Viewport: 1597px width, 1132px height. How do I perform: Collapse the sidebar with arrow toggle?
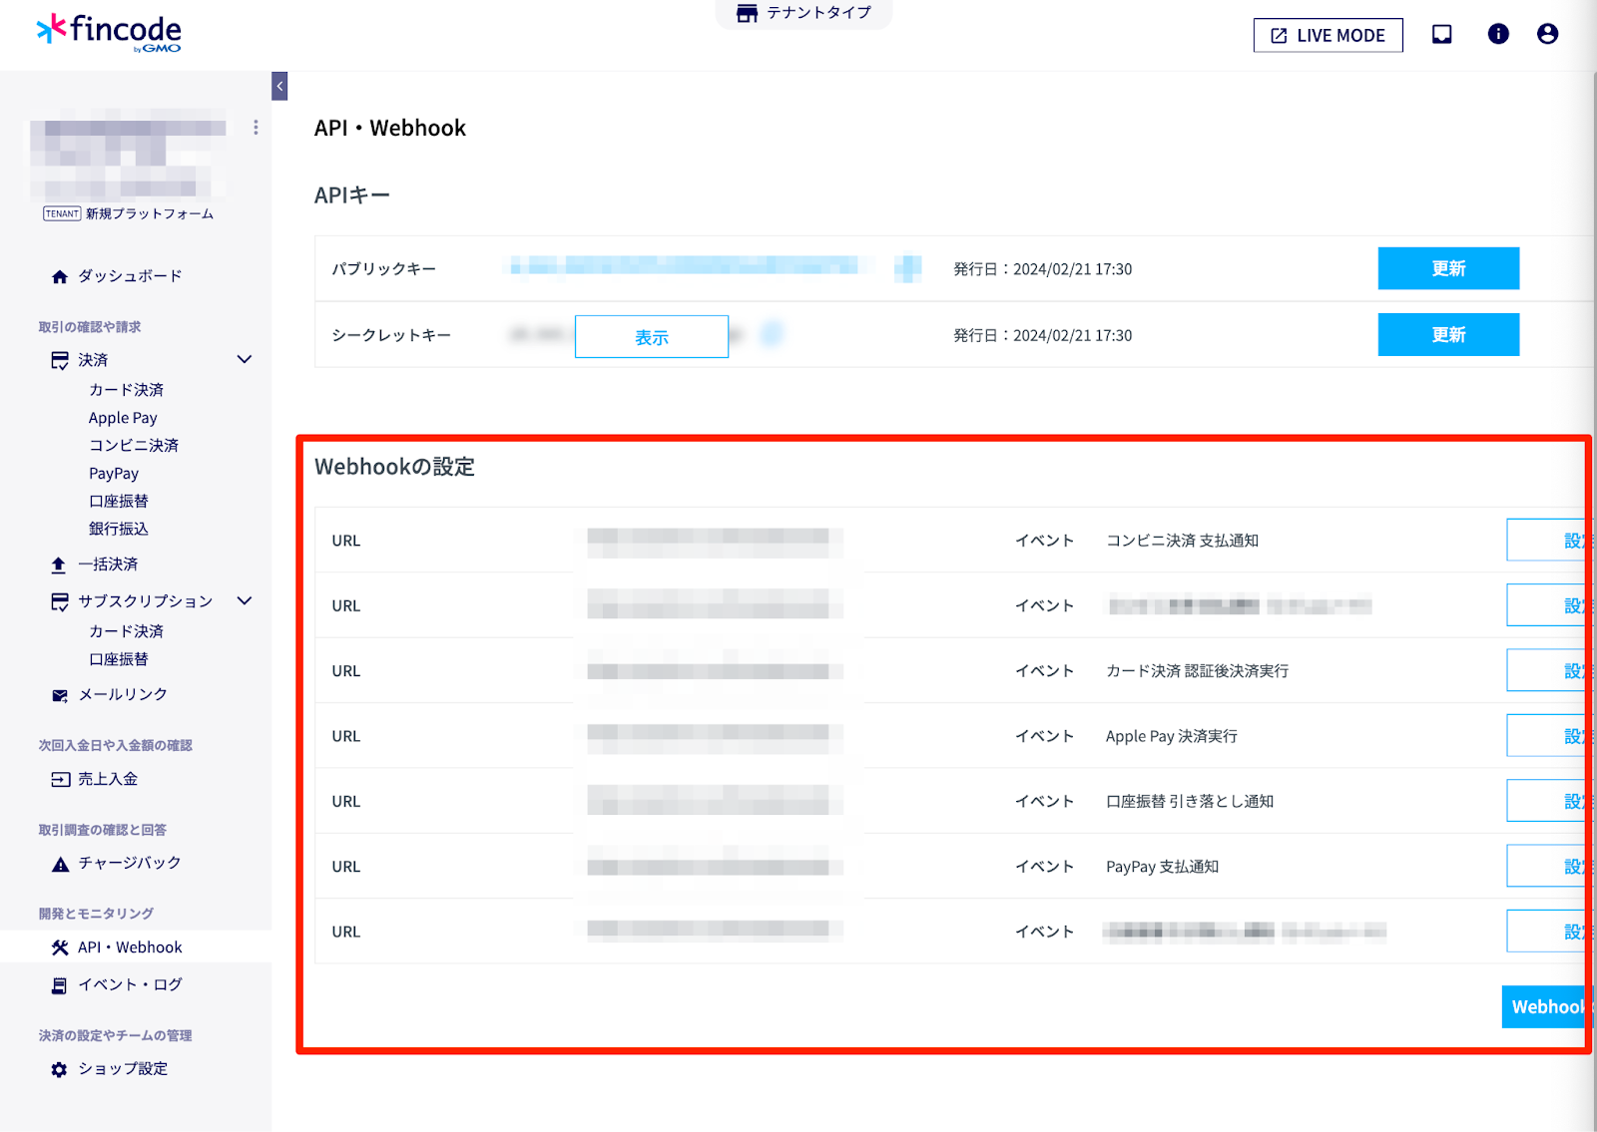click(x=279, y=87)
